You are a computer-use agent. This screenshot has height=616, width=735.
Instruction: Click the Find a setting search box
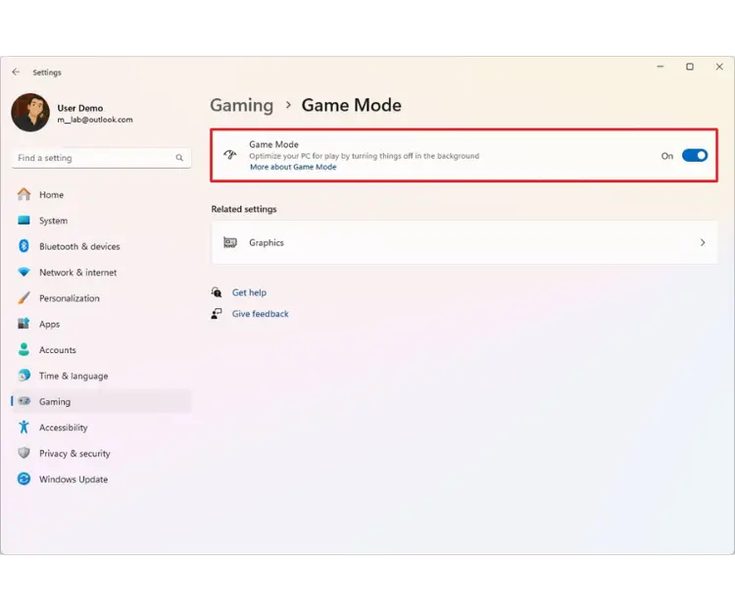click(101, 158)
